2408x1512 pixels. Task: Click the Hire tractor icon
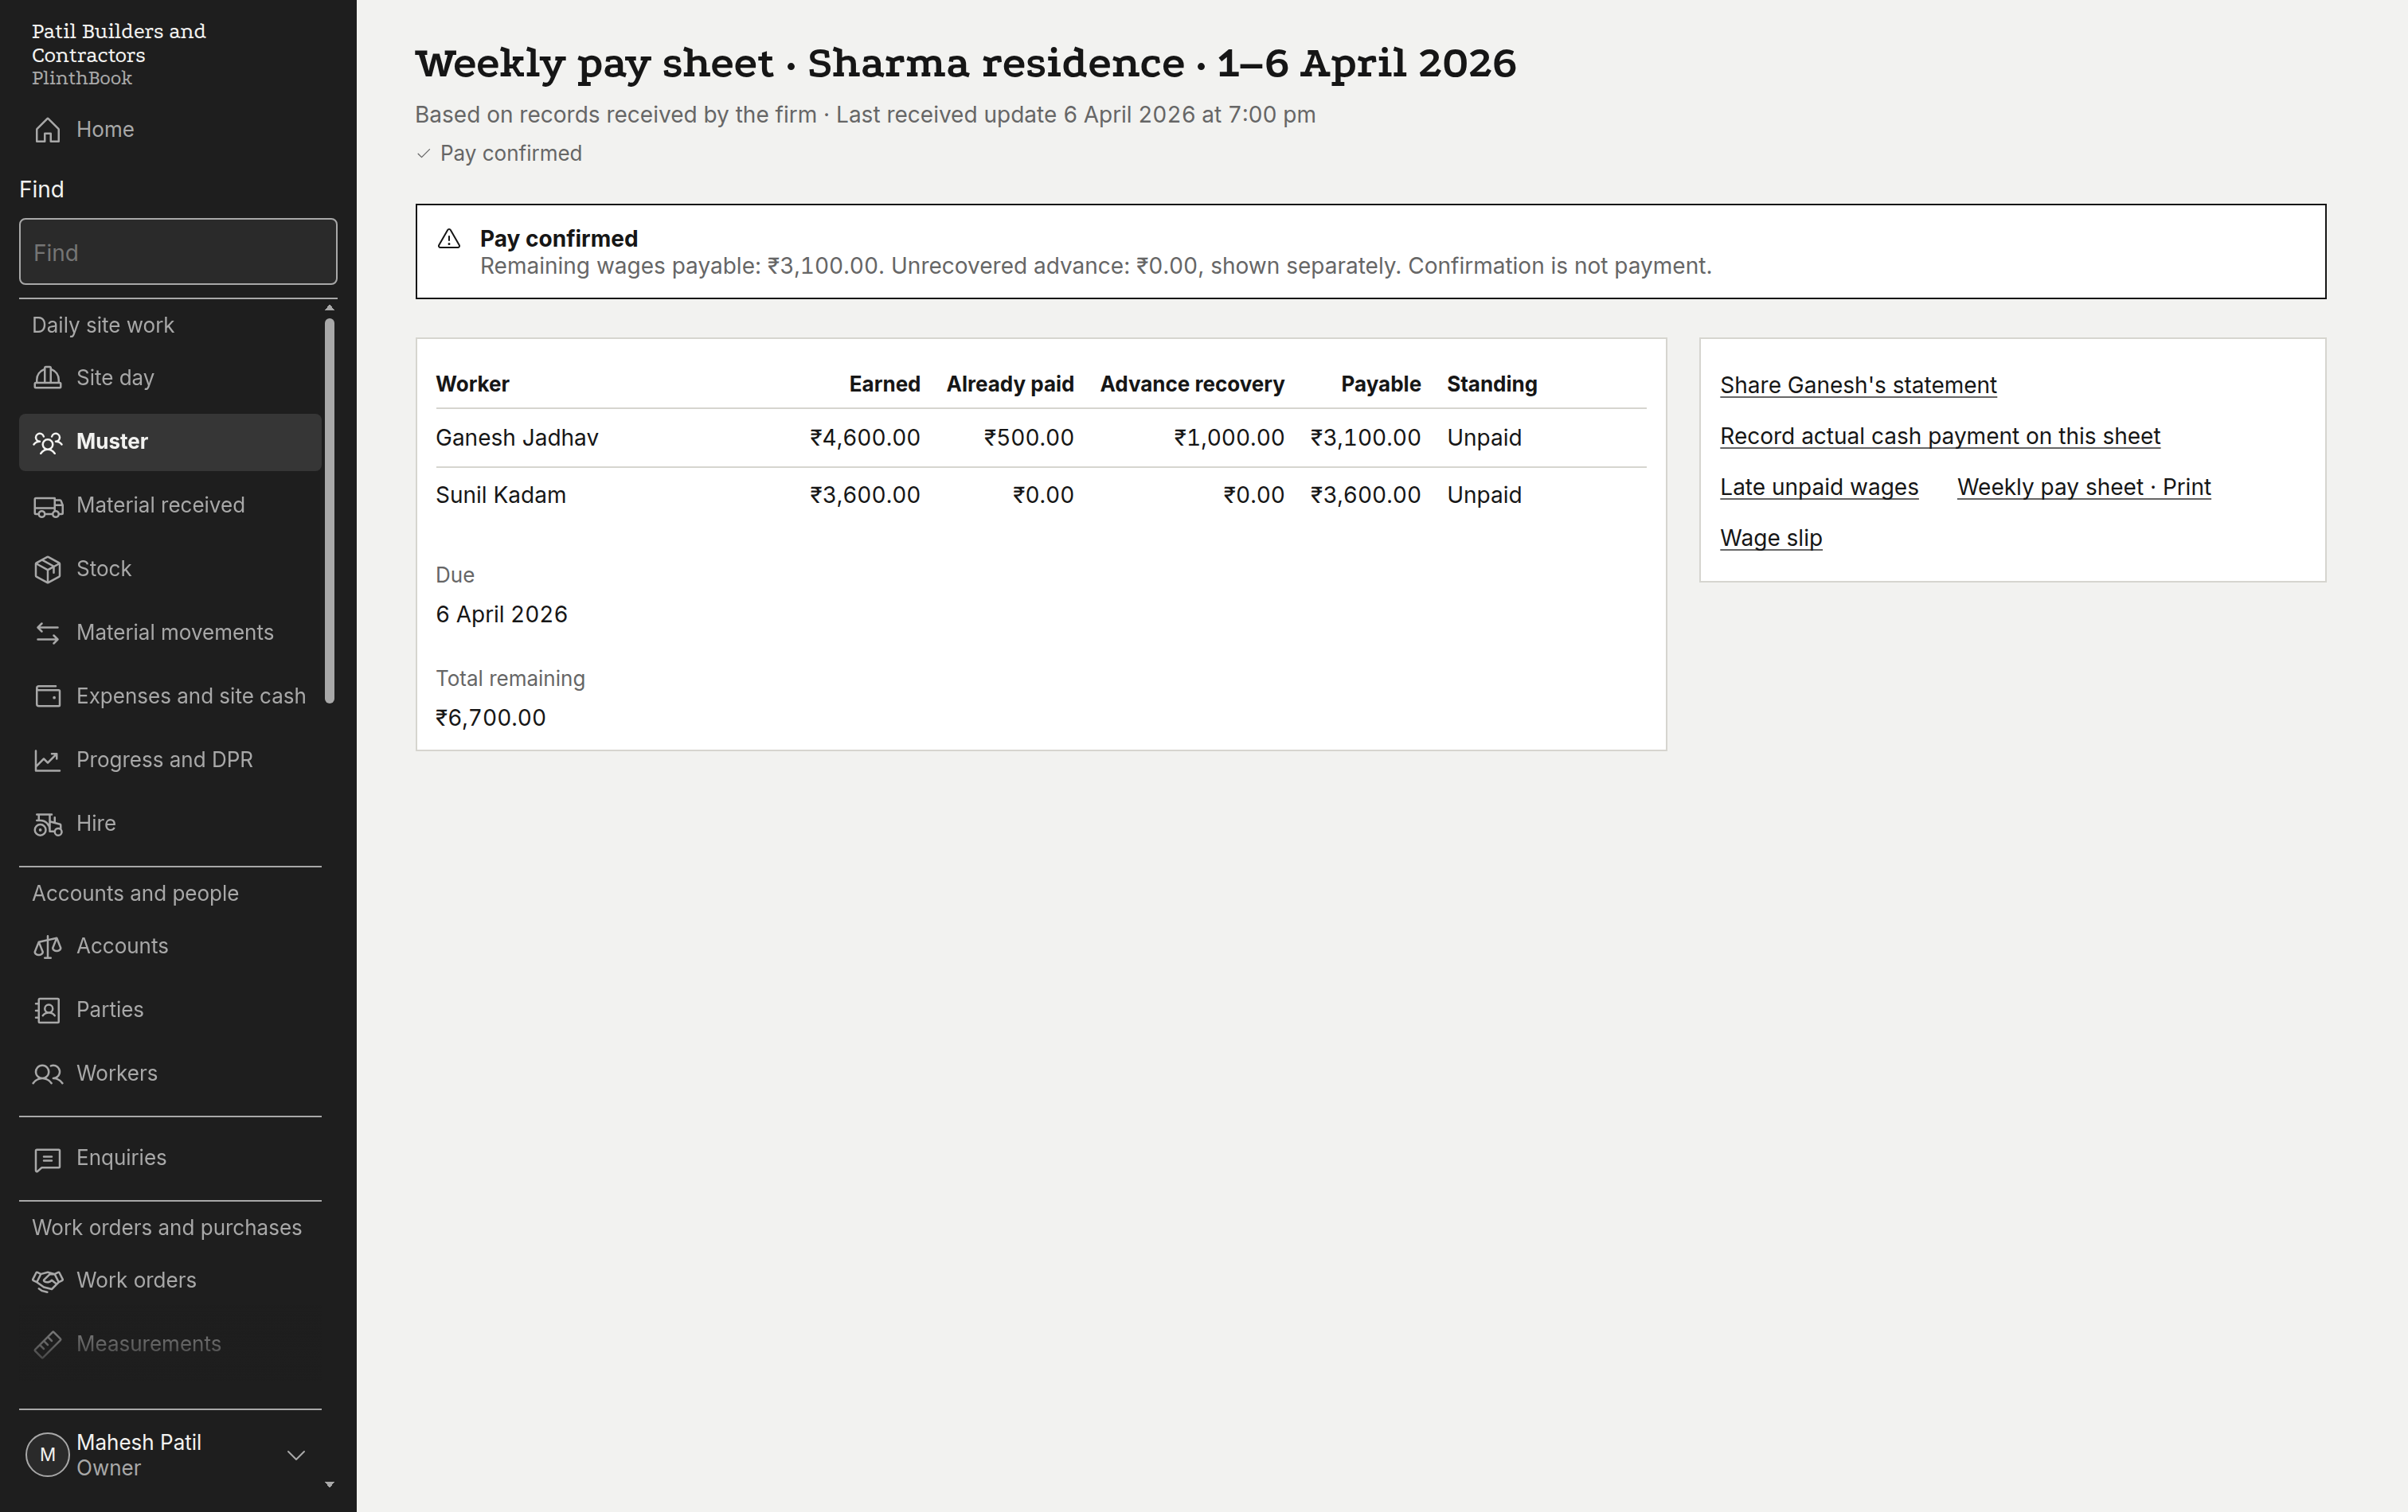(x=47, y=824)
